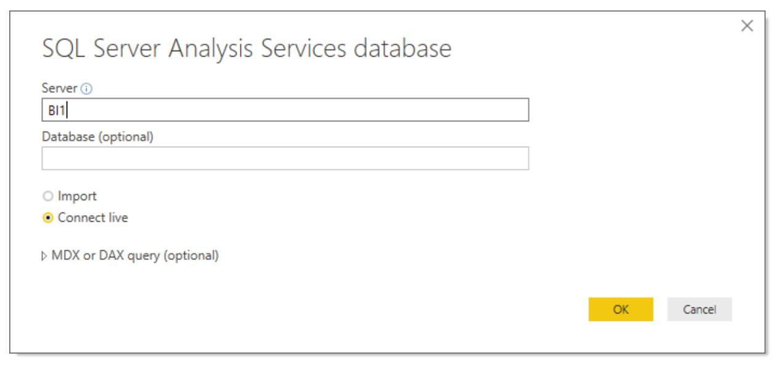Focus the Server text box containing BI1
Image resolution: width=781 pixels, height=369 pixels.
pyautogui.click(x=285, y=110)
